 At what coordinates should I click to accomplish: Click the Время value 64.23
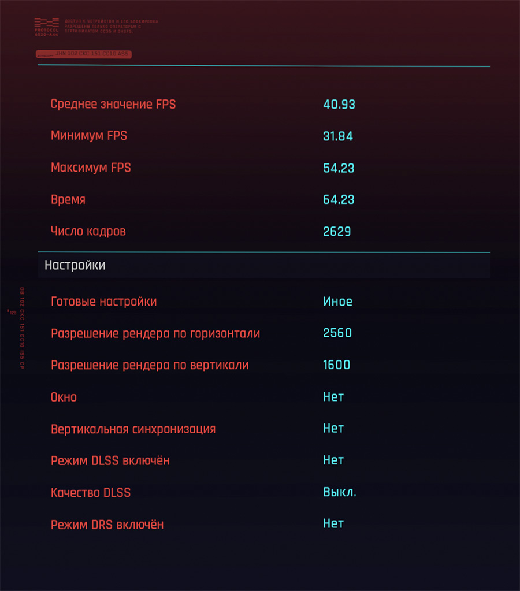point(339,200)
